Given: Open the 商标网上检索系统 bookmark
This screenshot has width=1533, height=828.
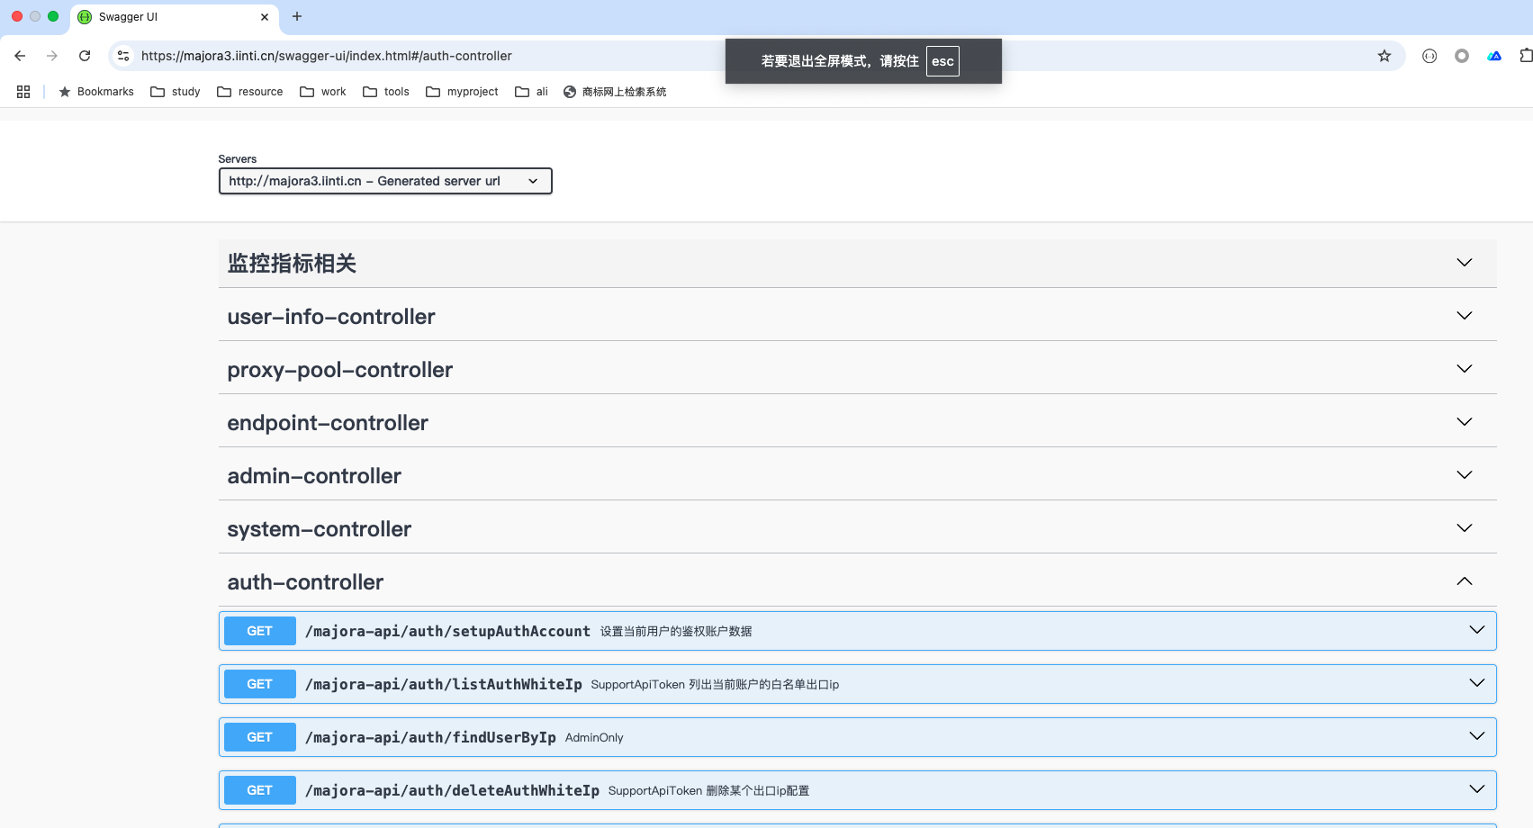Looking at the screenshot, I should point(615,92).
